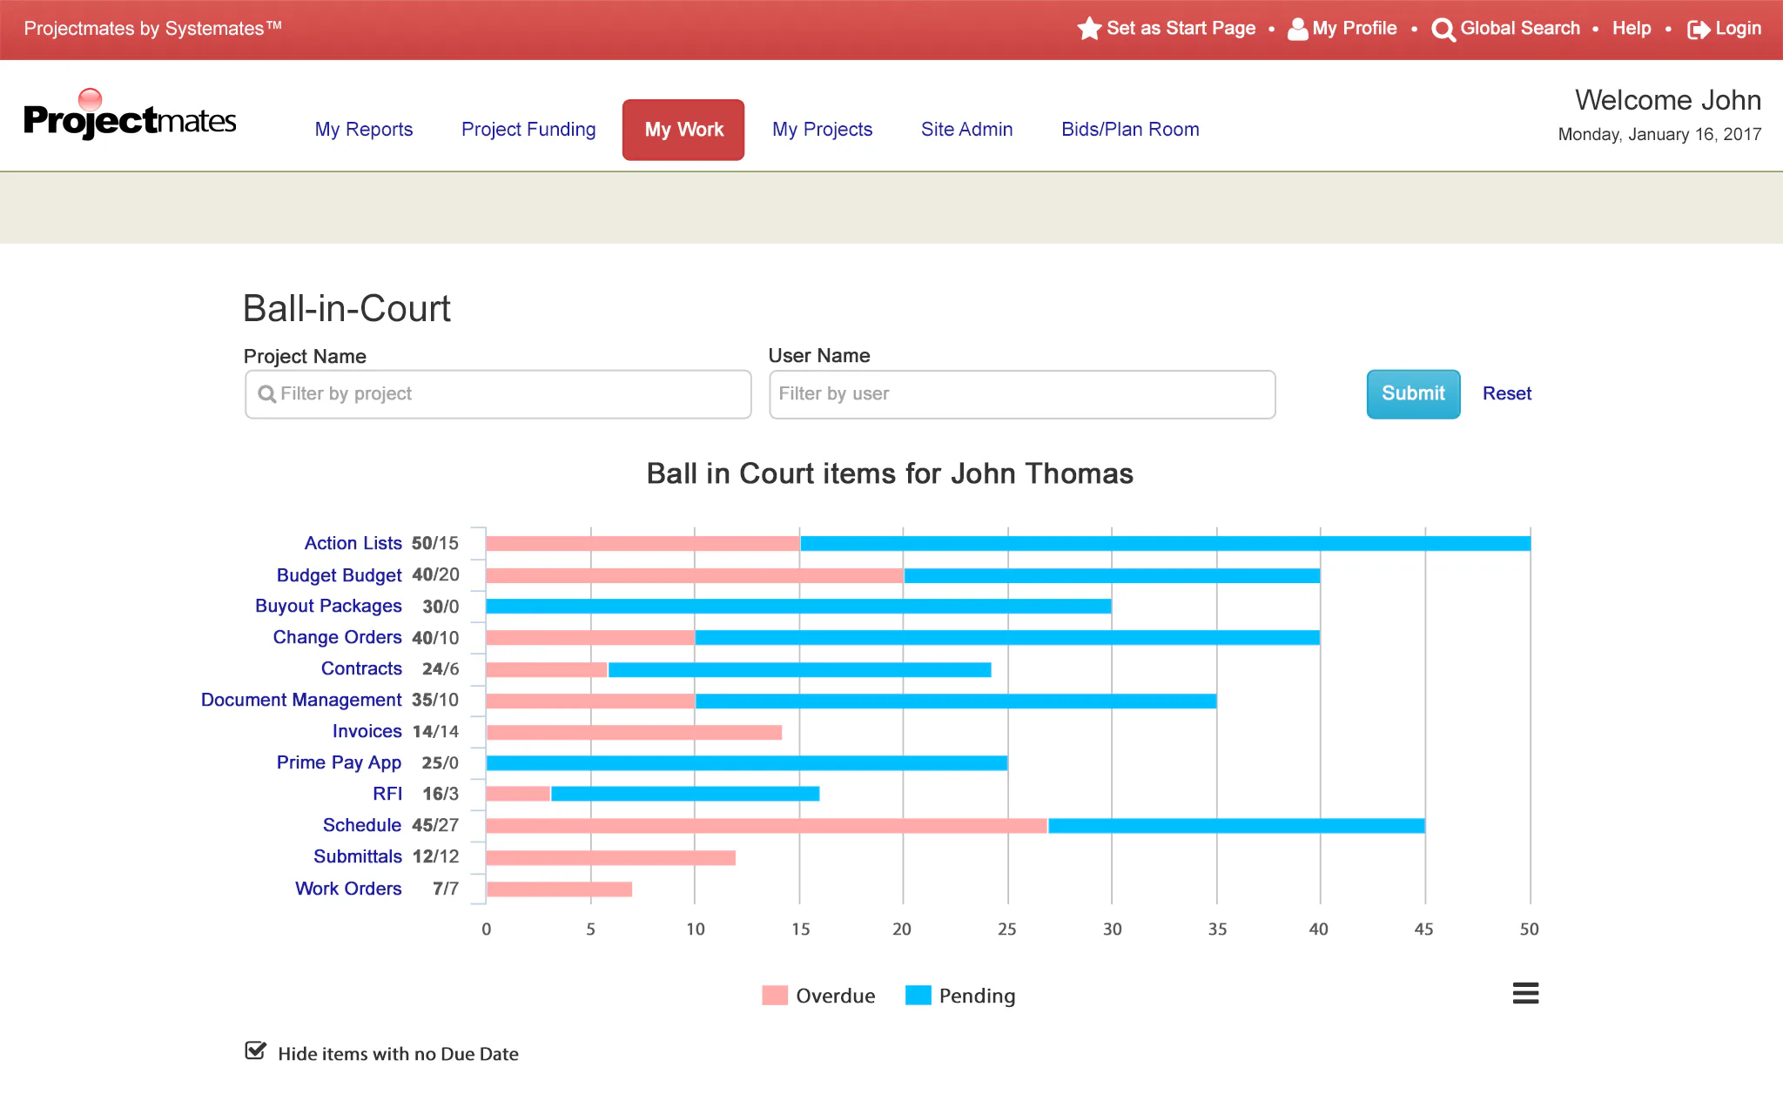Focus the Filter by user field
Viewport: 1783px width, 1114px height.
tap(1021, 394)
